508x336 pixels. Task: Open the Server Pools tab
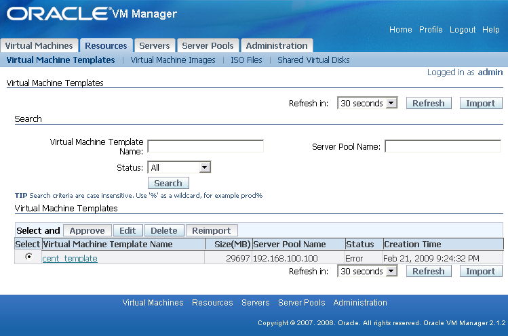pos(208,45)
